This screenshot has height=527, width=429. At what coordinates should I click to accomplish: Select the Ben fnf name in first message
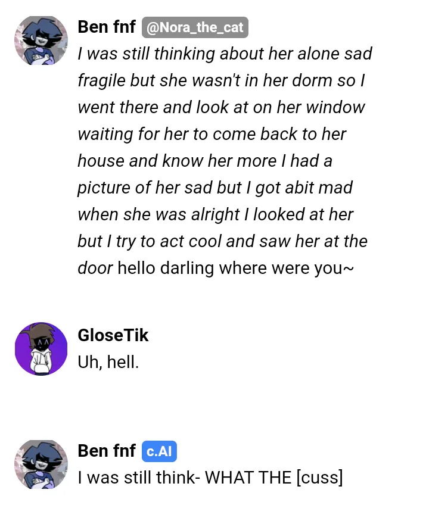[x=107, y=27]
